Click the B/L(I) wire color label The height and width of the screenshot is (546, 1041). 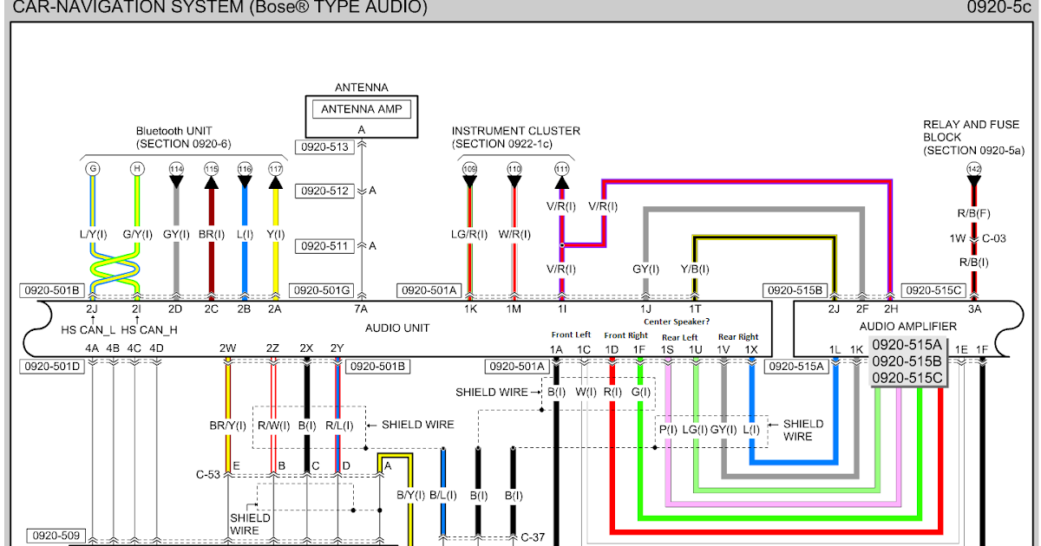[x=443, y=495]
